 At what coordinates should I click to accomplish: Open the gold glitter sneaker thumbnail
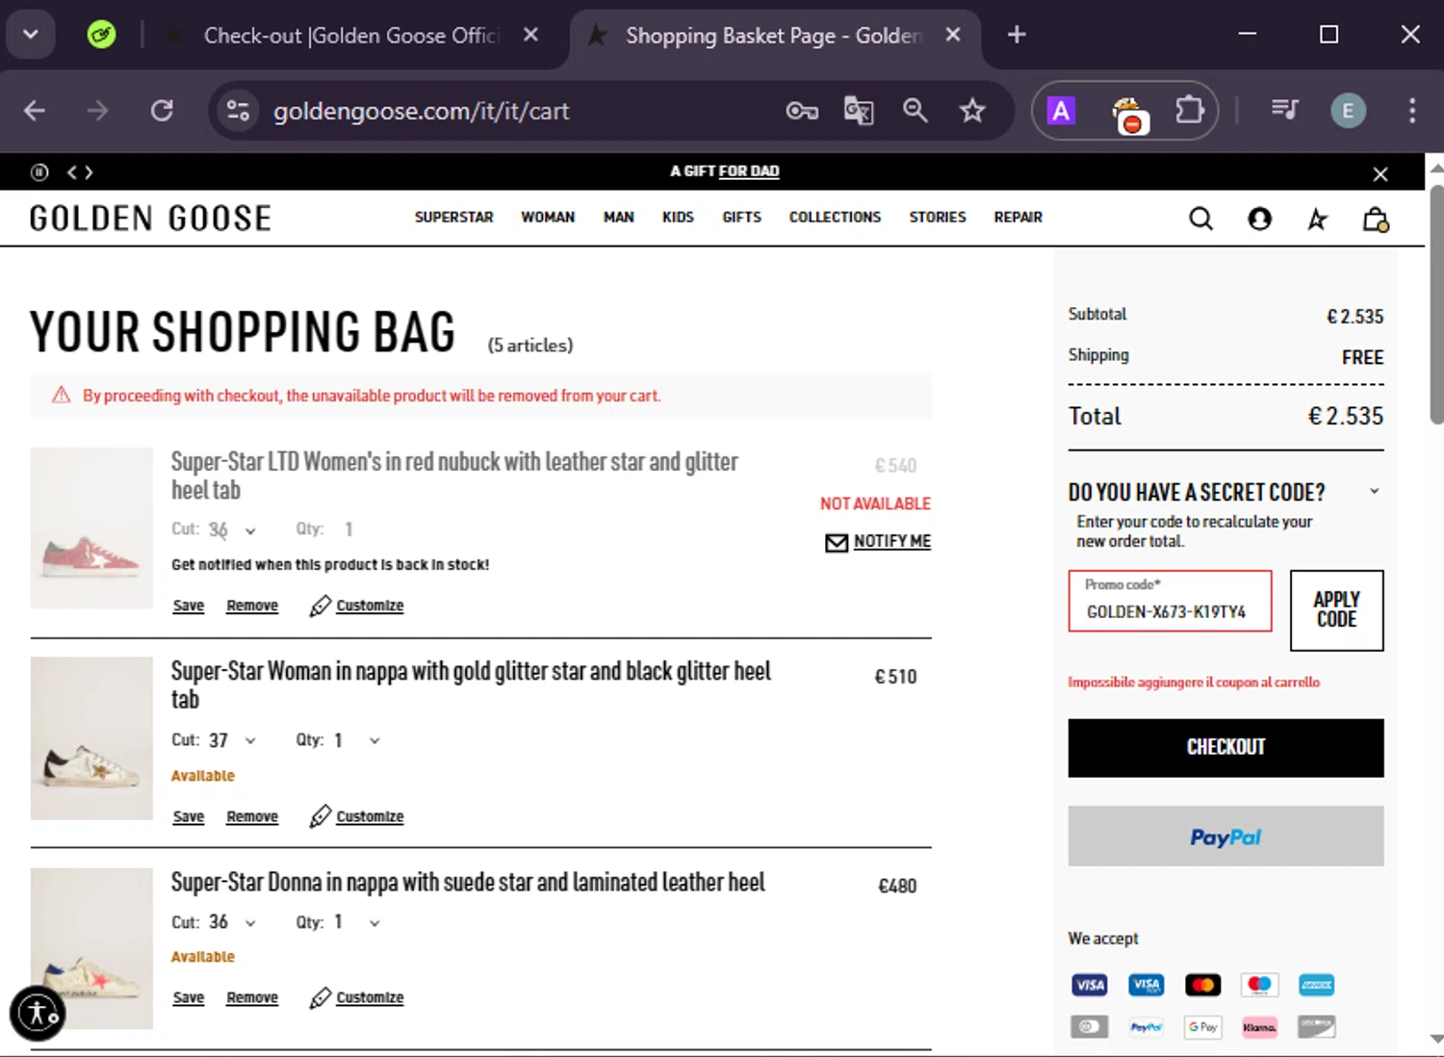tap(91, 738)
